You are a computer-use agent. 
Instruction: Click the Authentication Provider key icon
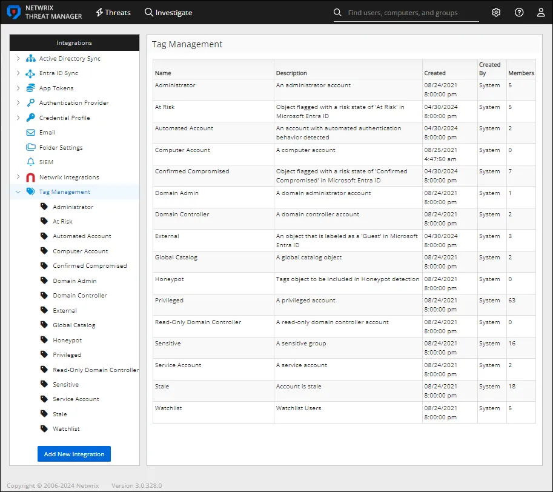[31, 102]
